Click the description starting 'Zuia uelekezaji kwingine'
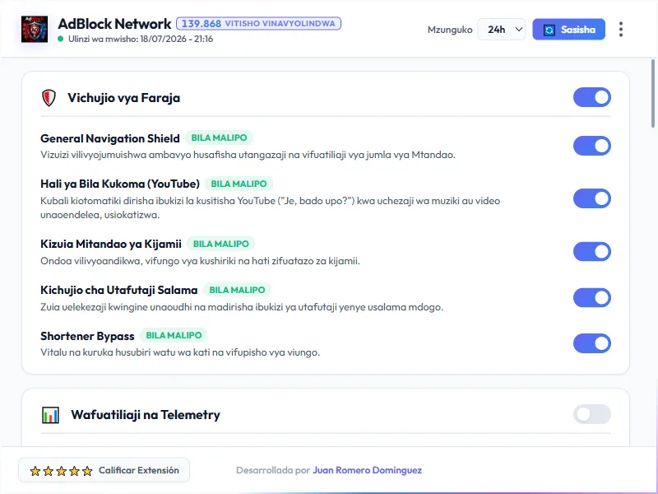The image size is (658, 494). (x=242, y=307)
